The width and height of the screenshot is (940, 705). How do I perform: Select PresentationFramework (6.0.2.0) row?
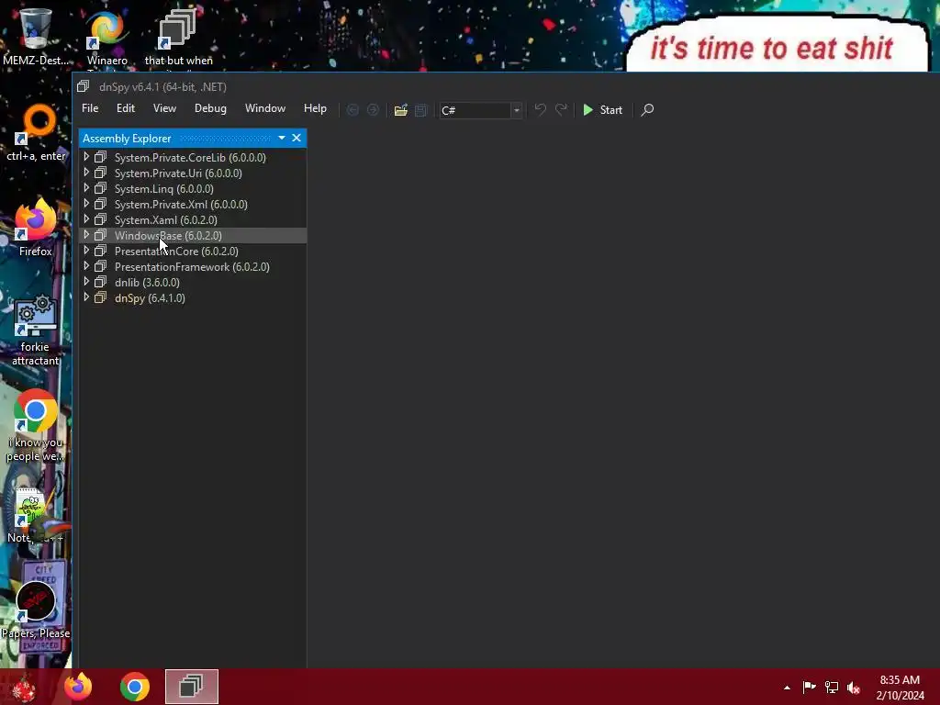tap(193, 267)
